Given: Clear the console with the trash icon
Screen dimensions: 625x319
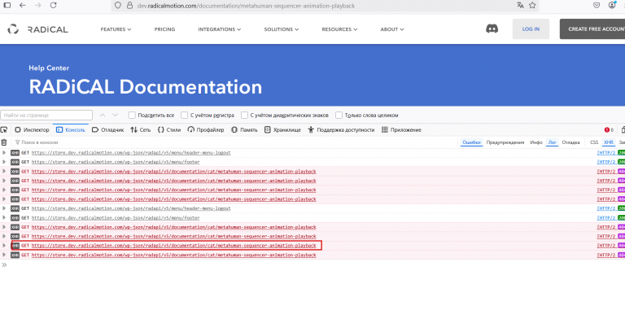Looking at the screenshot, I should pos(4,142).
